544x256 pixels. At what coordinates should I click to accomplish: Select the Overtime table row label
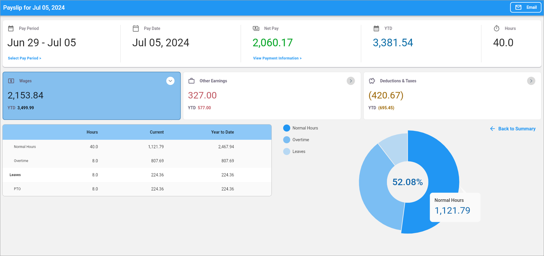coord(21,161)
